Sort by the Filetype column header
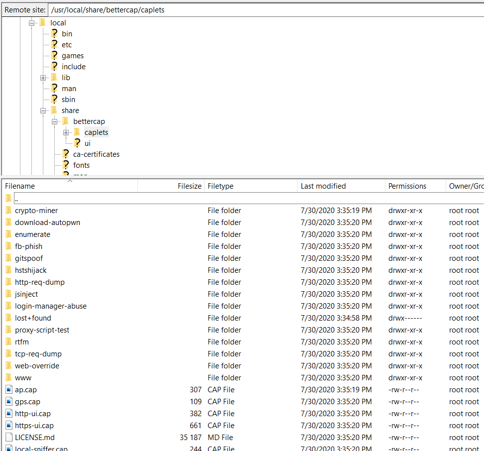This screenshot has height=451, width=484. pos(251,186)
